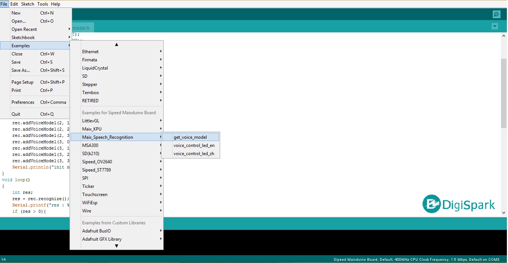Click the DigiSpark logo

click(x=459, y=204)
